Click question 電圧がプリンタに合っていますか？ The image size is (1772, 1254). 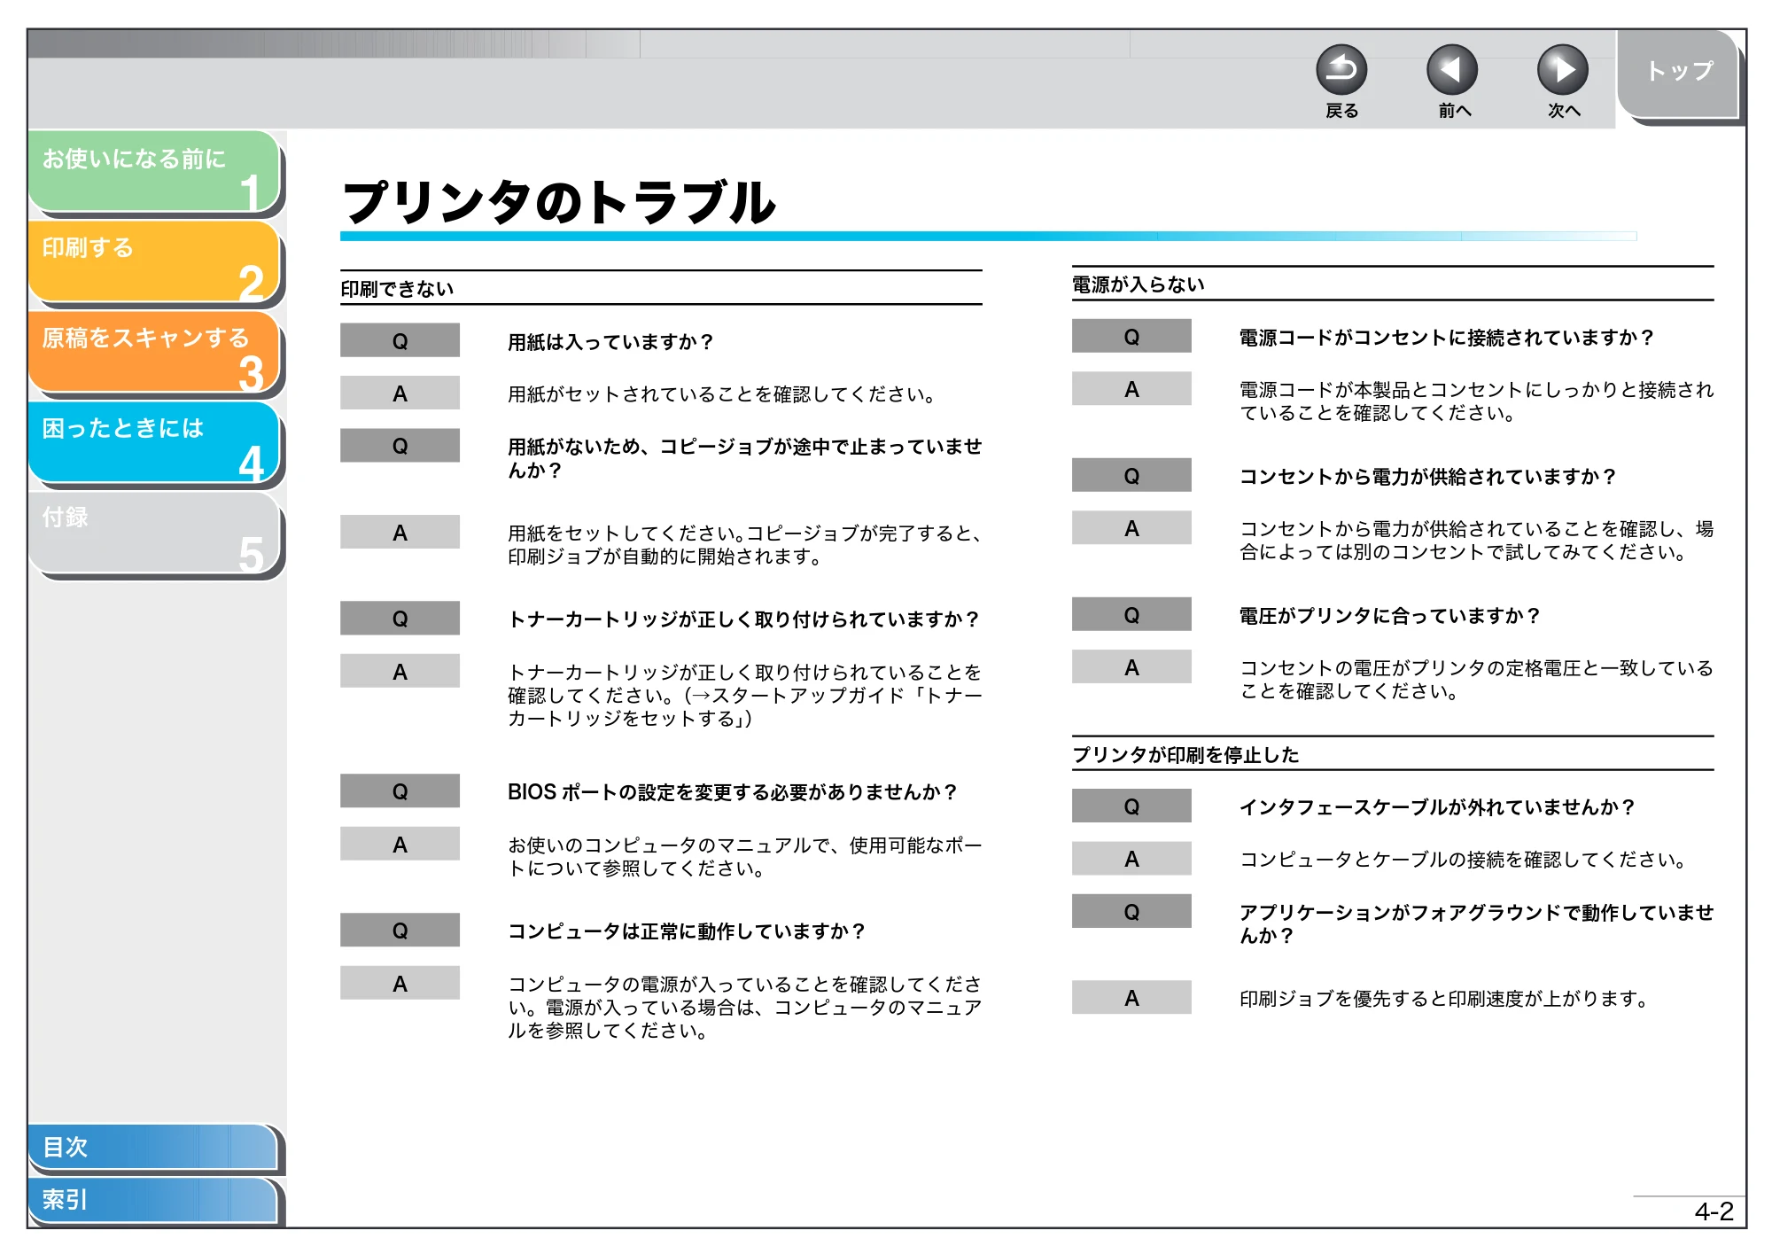tap(1389, 616)
